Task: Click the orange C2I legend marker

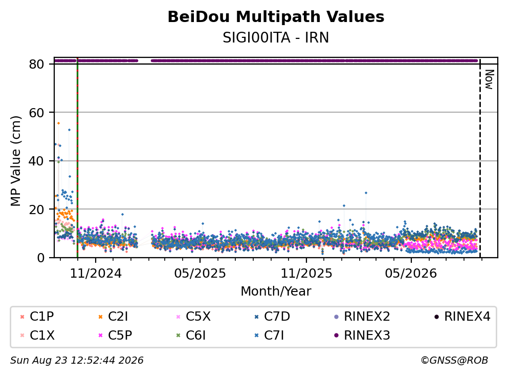Action: [100, 317]
